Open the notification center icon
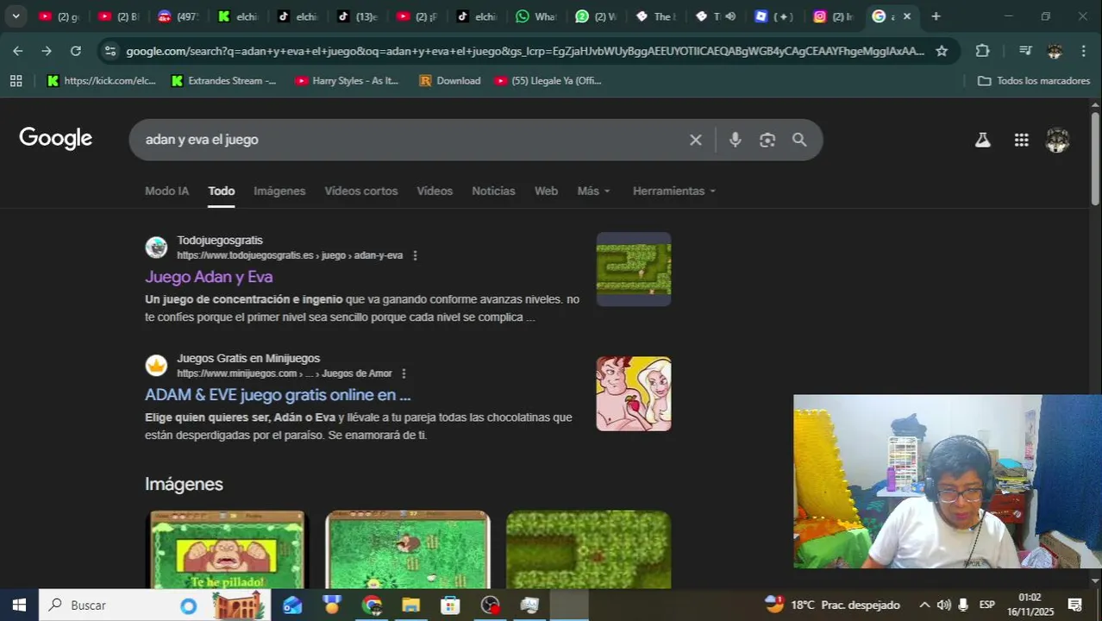This screenshot has height=621, width=1102. coord(1074,605)
